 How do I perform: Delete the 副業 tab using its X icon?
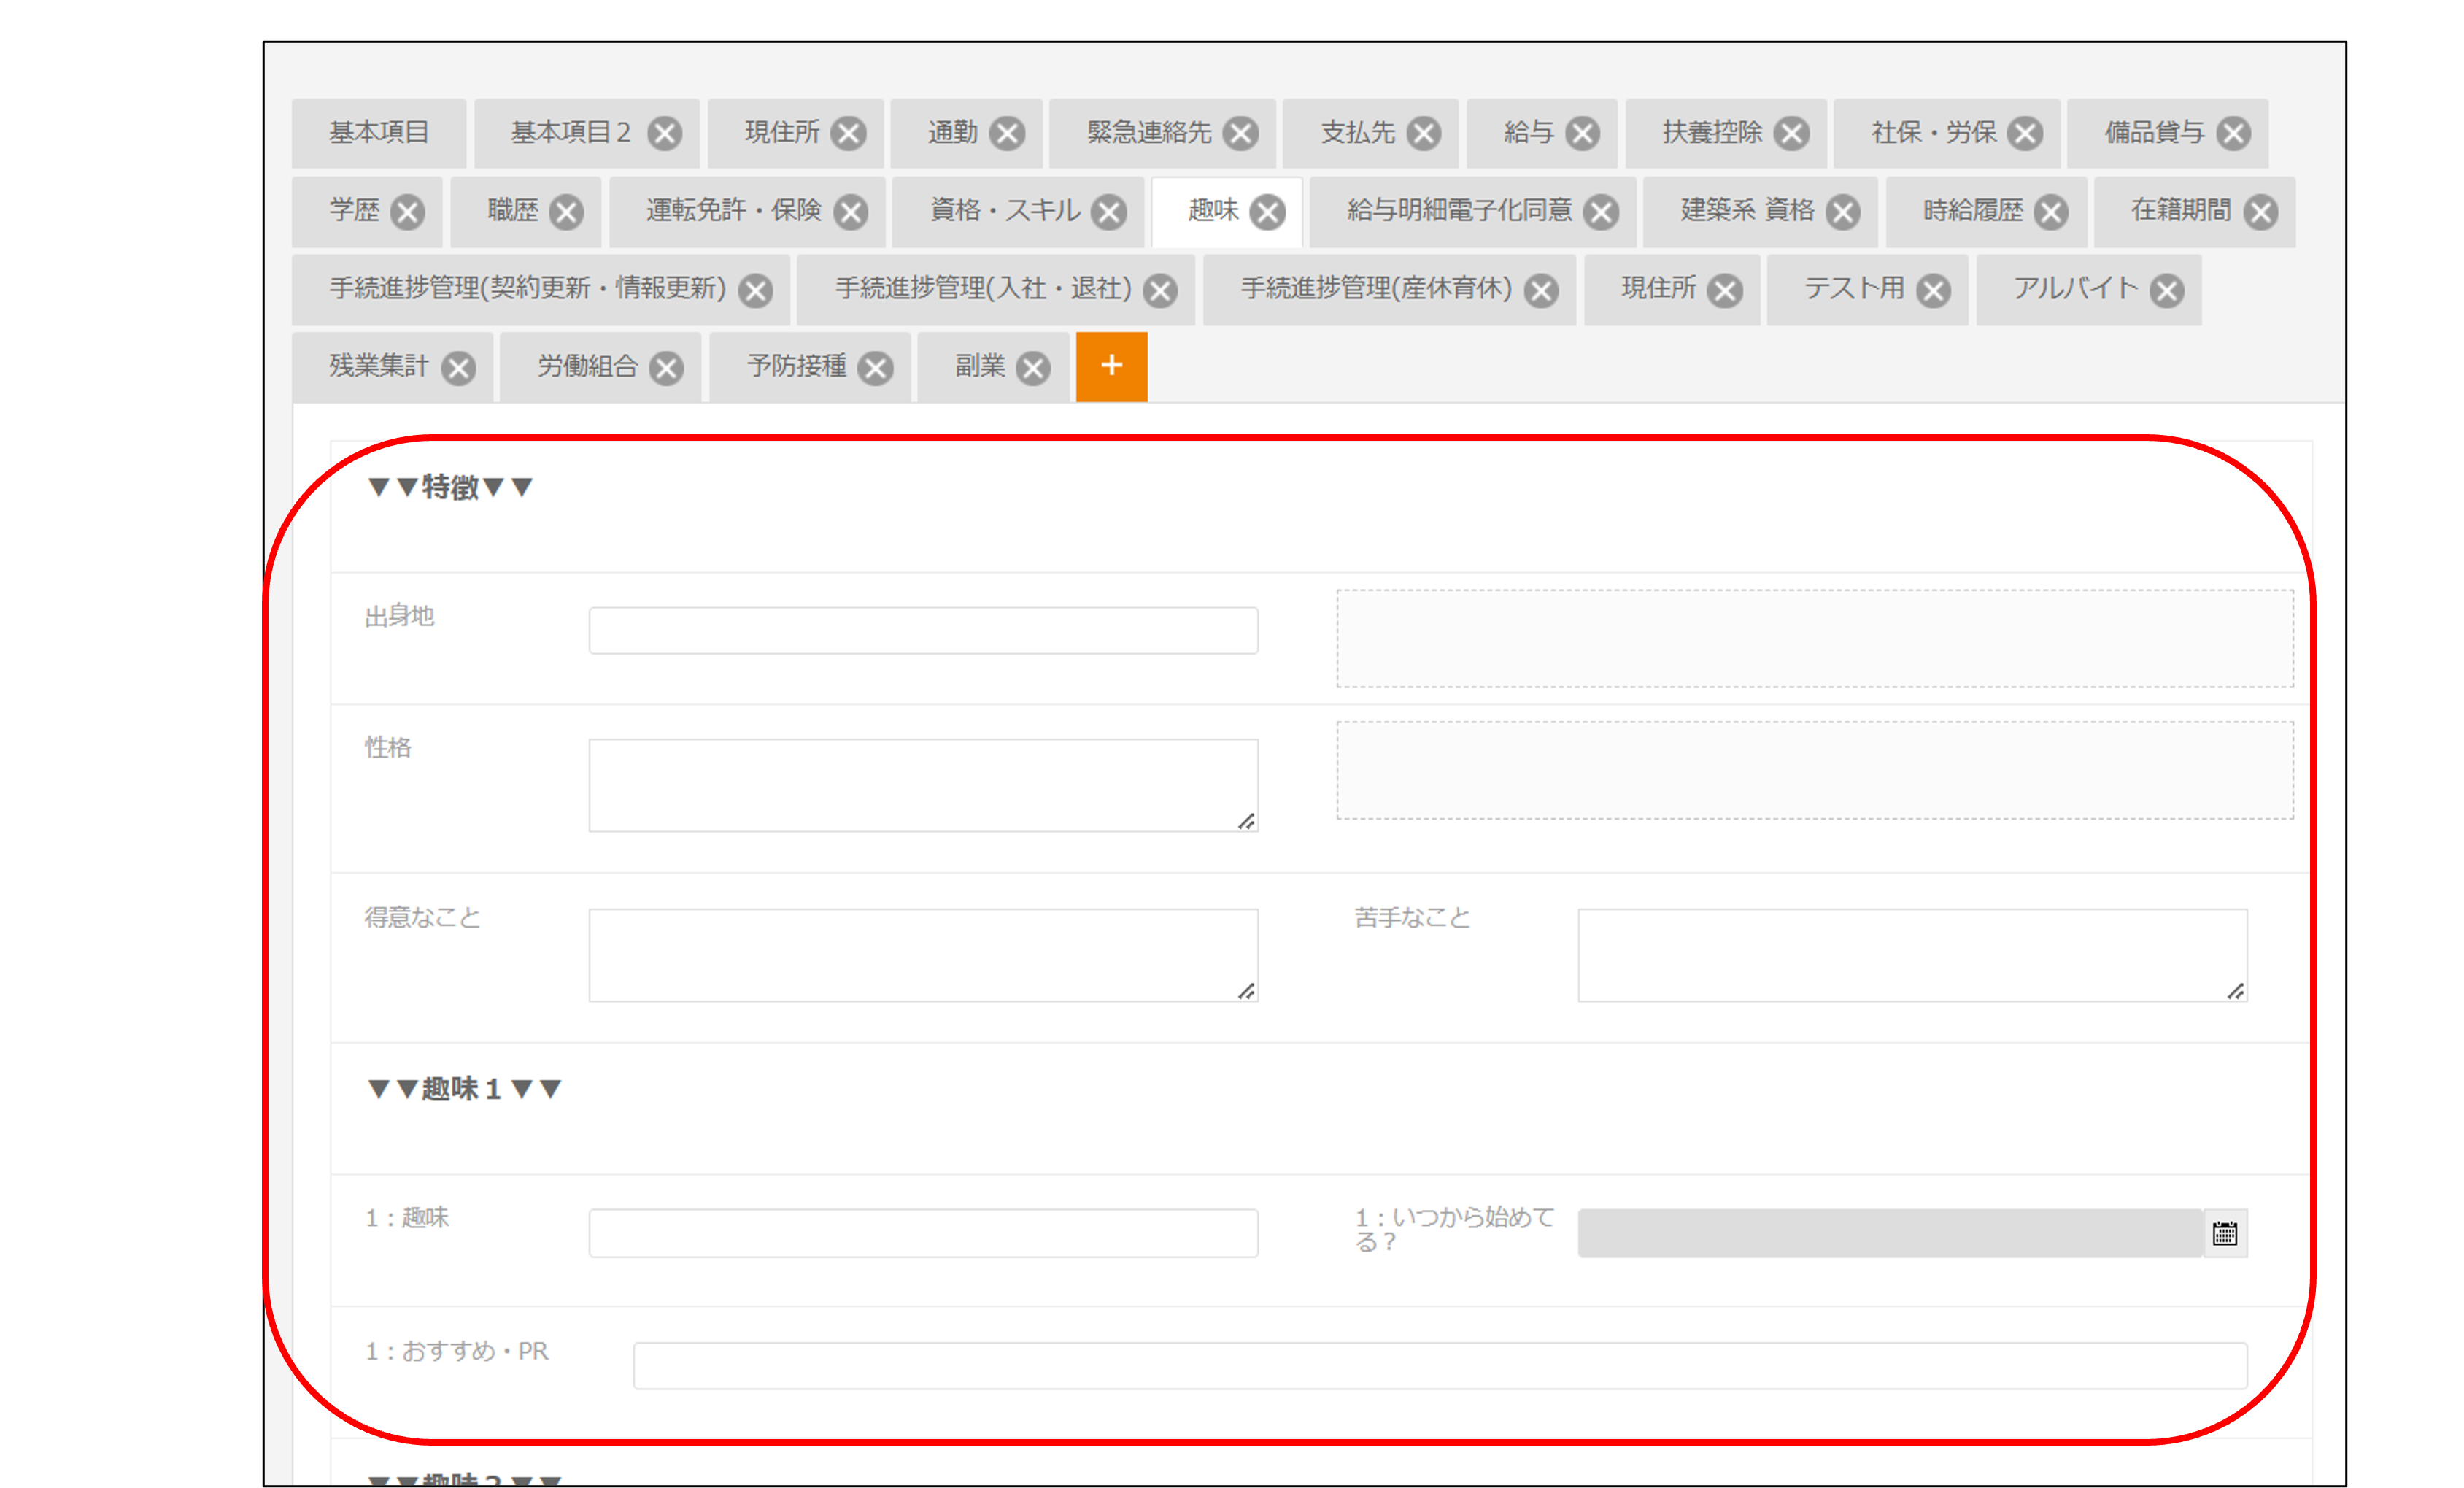click(1033, 369)
